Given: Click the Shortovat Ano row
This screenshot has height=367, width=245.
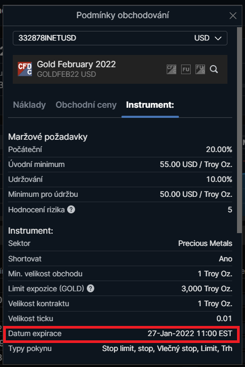Looking at the screenshot, I should pyautogui.click(x=120, y=259).
